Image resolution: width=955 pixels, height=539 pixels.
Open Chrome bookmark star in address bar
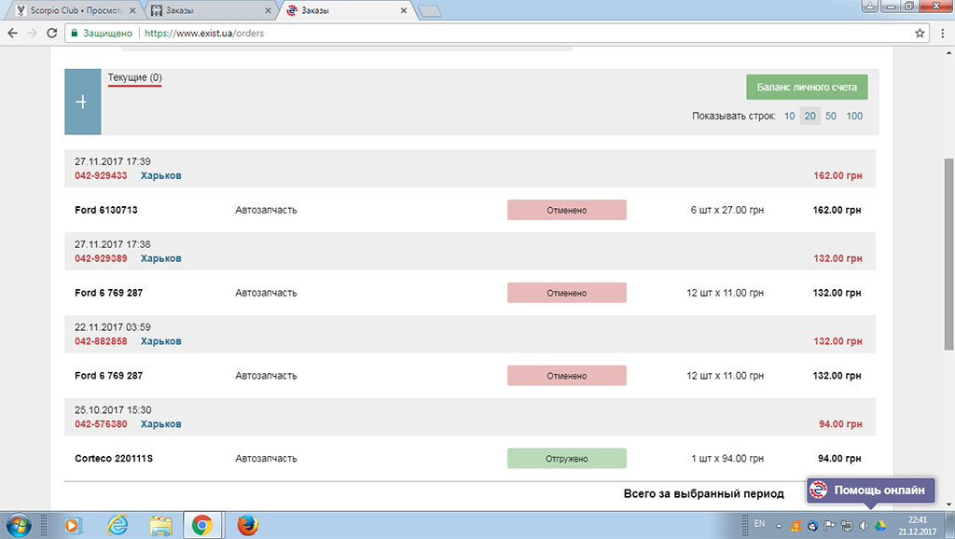tap(920, 32)
